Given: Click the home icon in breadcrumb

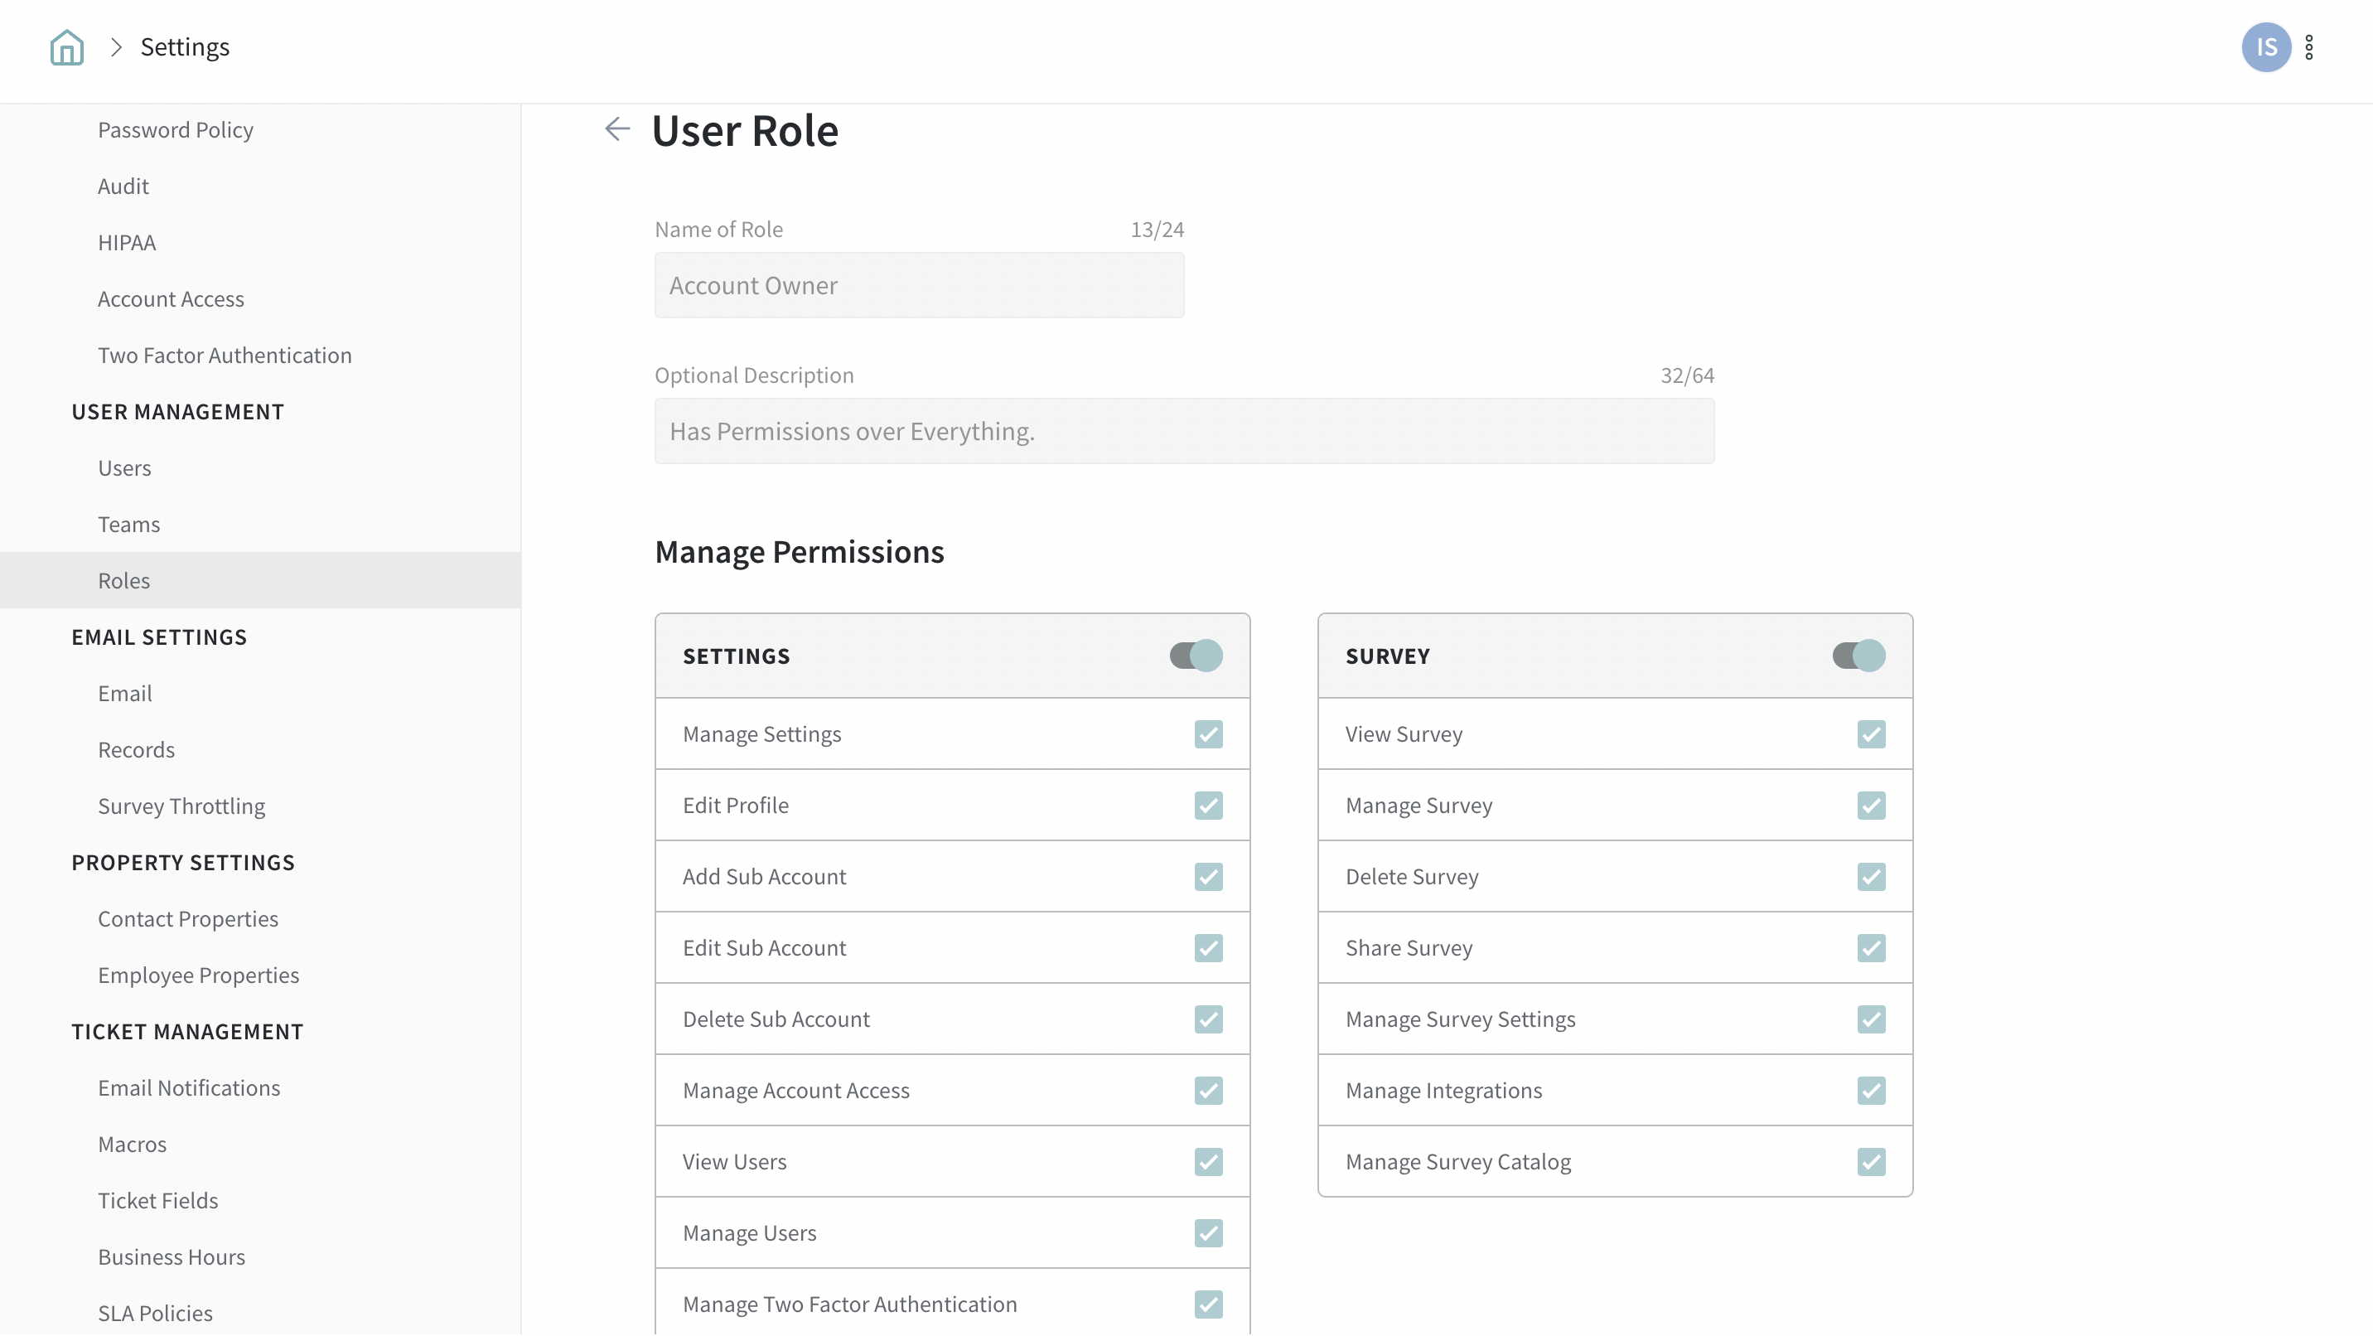Looking at the screenshot, I should point(66,47).
